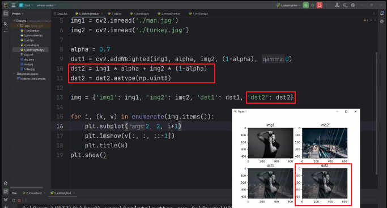Expand External Libraries node
This screenshot has height=208, width=387.
pos(14,74)
